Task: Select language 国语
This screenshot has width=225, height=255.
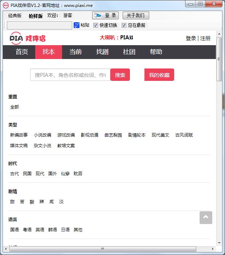Action: [x=15, y=229]
